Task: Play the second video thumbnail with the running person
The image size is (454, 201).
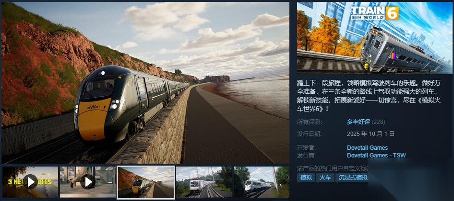Action: point(88,182)
